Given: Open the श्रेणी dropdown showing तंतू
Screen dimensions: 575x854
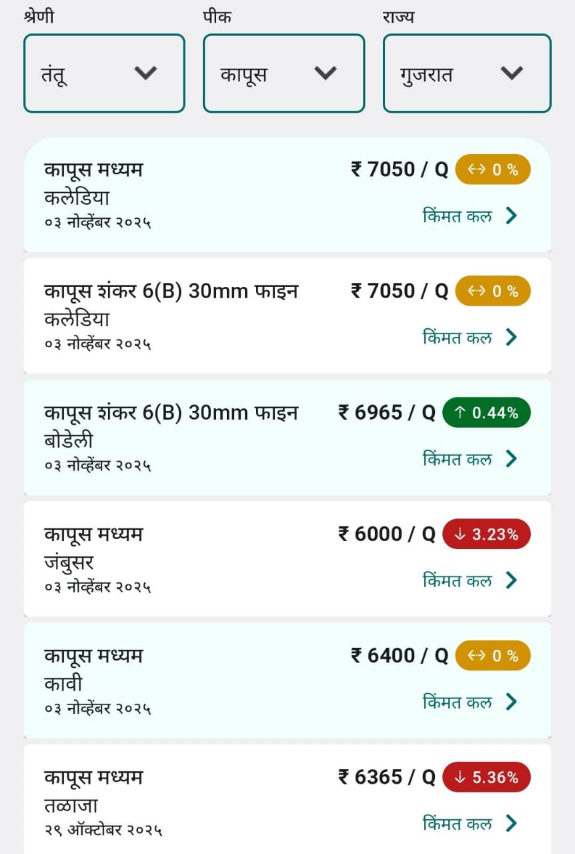Looking at the screenshot, I should click(x=104, y=73).
